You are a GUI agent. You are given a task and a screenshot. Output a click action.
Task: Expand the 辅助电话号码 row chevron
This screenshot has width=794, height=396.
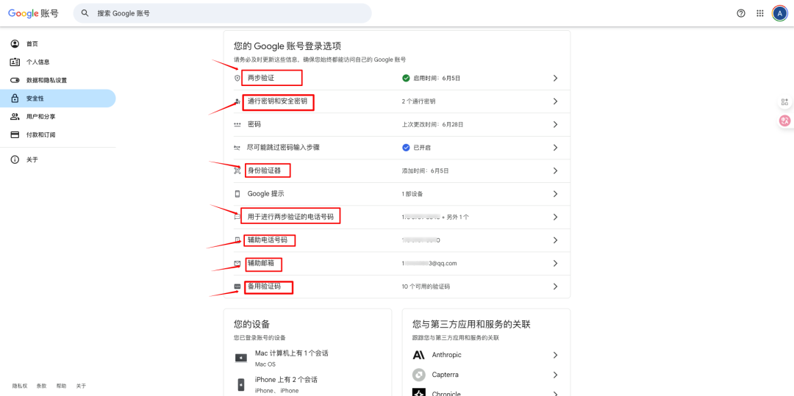point(556,240)
